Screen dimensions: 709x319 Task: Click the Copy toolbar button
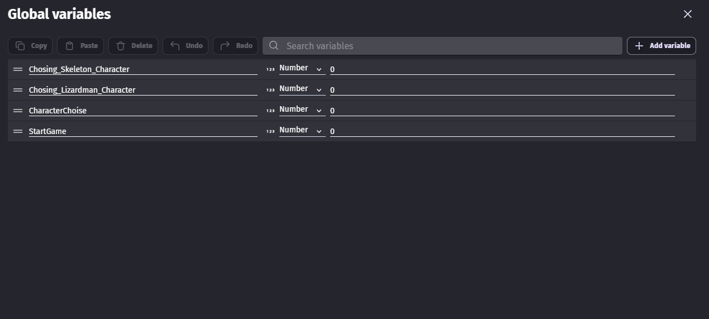click(31, 46)
